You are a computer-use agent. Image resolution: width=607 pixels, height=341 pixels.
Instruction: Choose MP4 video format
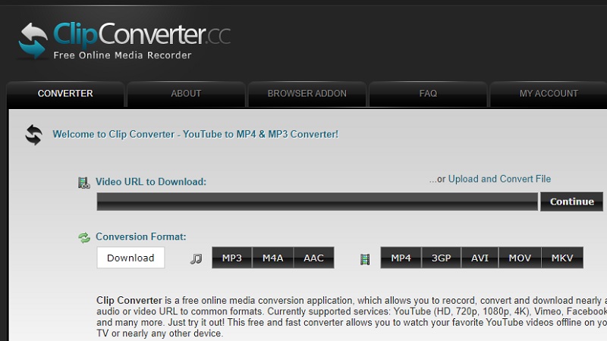pos(401,258)
